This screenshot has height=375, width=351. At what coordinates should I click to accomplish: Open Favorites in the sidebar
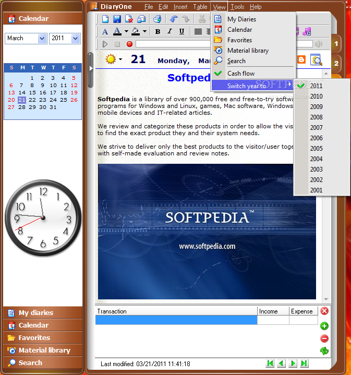(x=43, y=337)
